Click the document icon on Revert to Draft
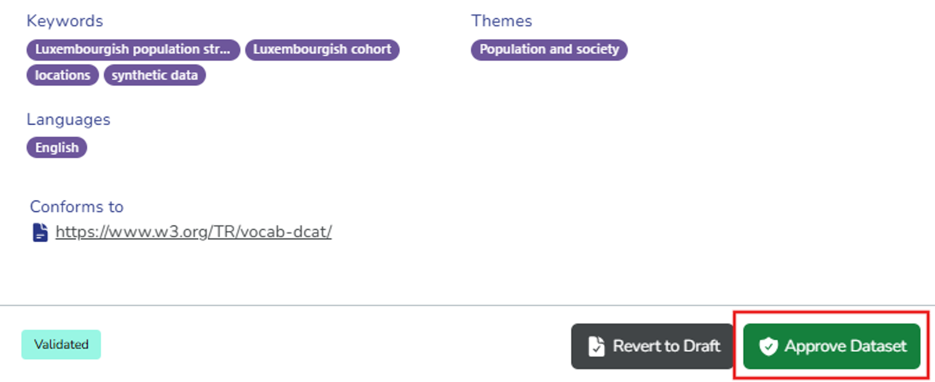The image size is (935, 382). click(x=597, y=346)
